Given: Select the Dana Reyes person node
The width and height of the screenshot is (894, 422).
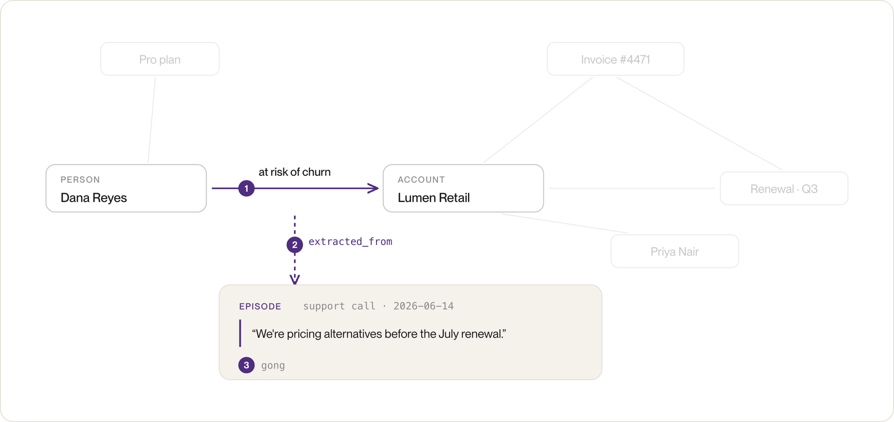Looking at the screenshot, I should pos(126,188).
